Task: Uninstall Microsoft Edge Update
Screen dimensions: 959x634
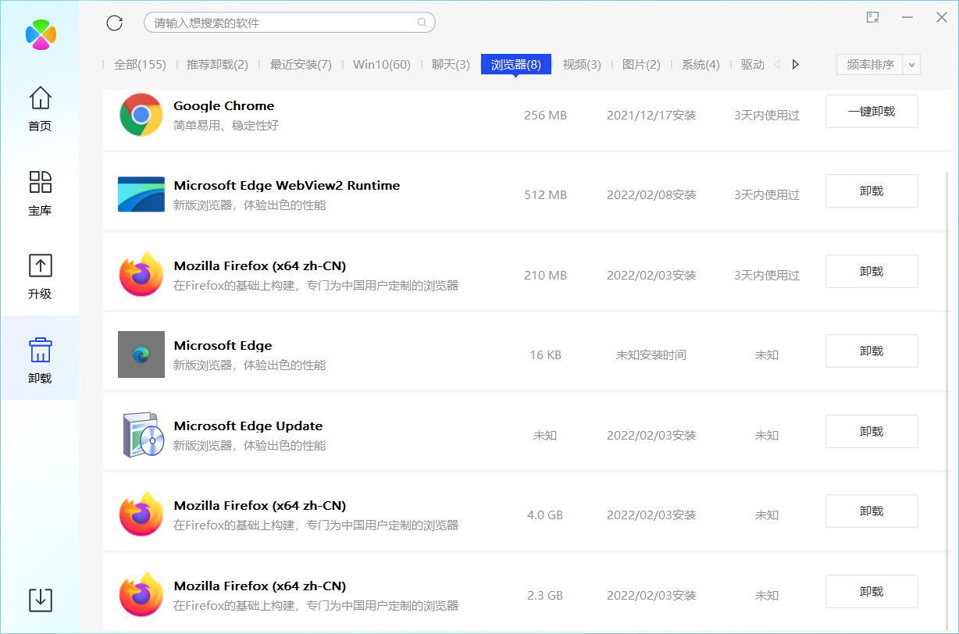Action: [x=872, y=432]
